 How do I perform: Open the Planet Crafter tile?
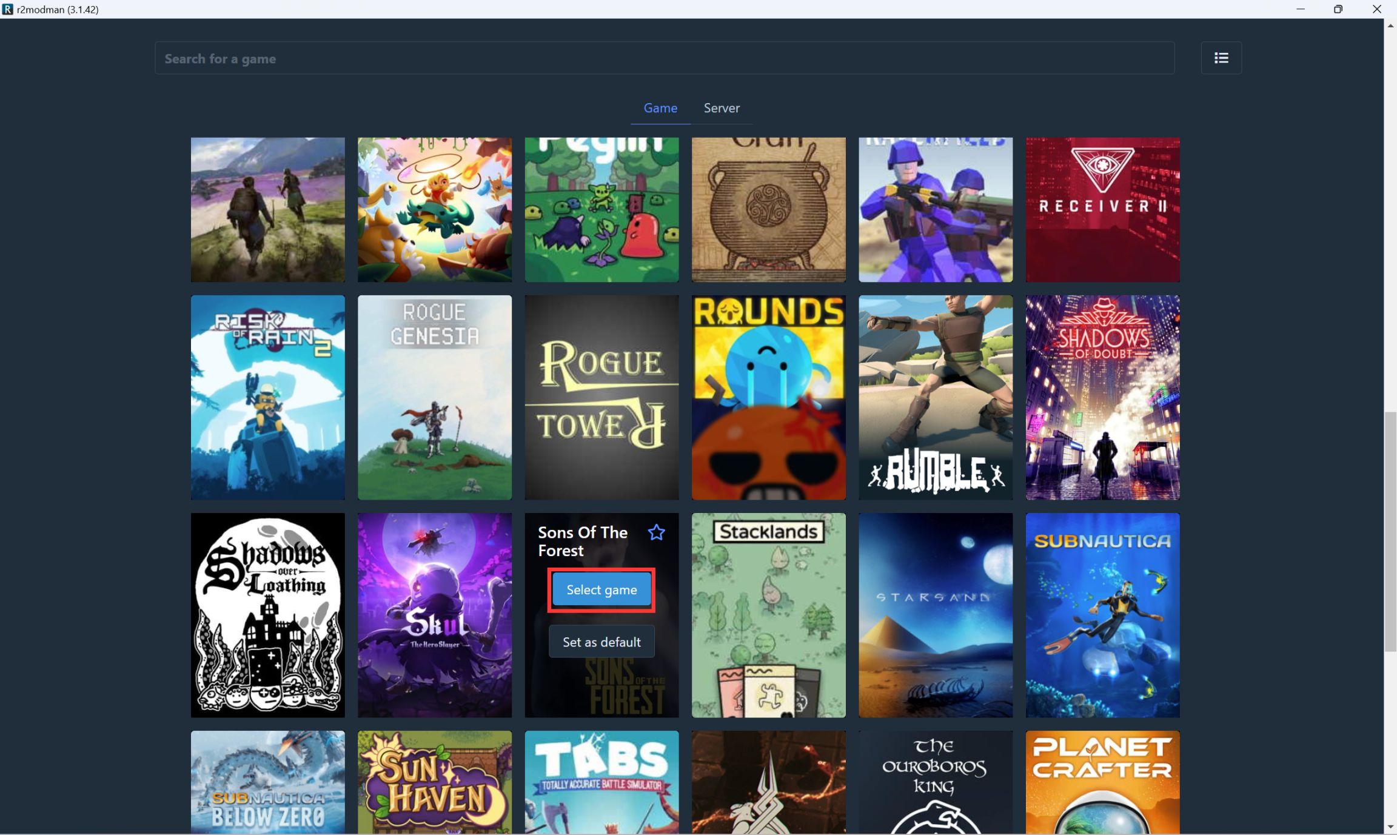pyautogui.click(x=1103, y=782)
